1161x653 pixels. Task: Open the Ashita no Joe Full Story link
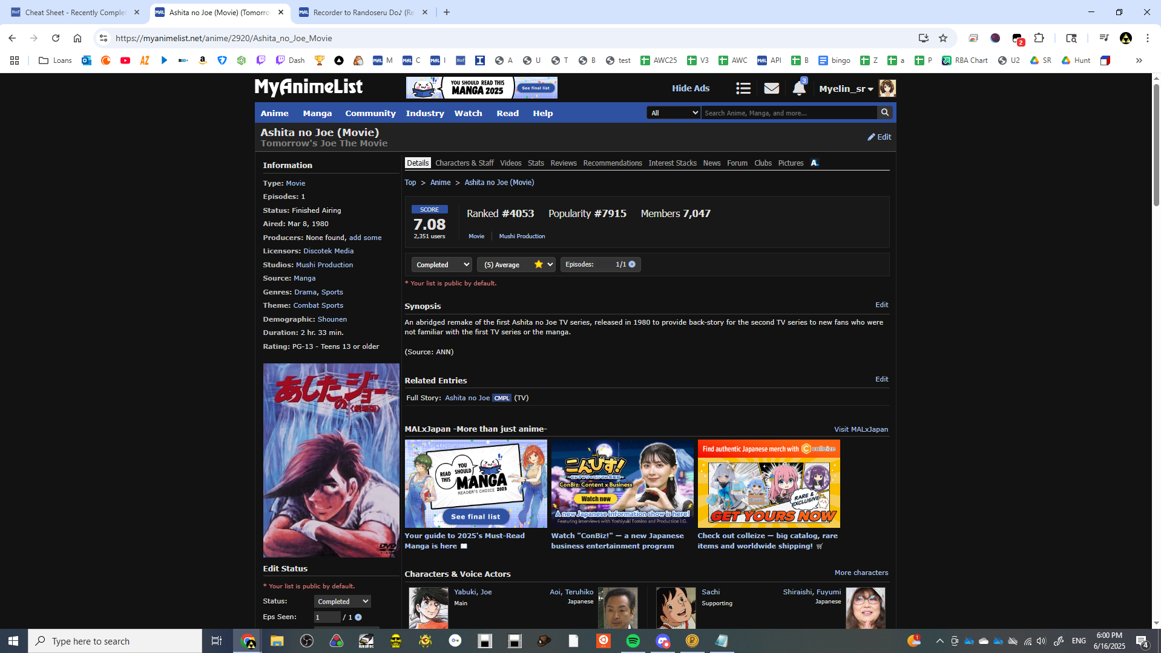(467, 398)
